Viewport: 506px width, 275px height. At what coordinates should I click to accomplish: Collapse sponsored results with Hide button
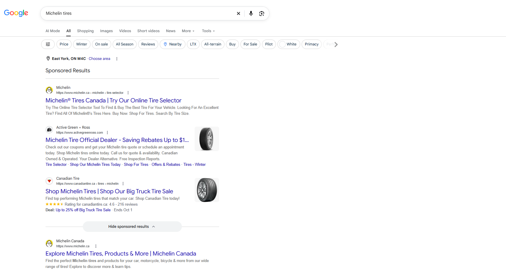pos(132,227)
